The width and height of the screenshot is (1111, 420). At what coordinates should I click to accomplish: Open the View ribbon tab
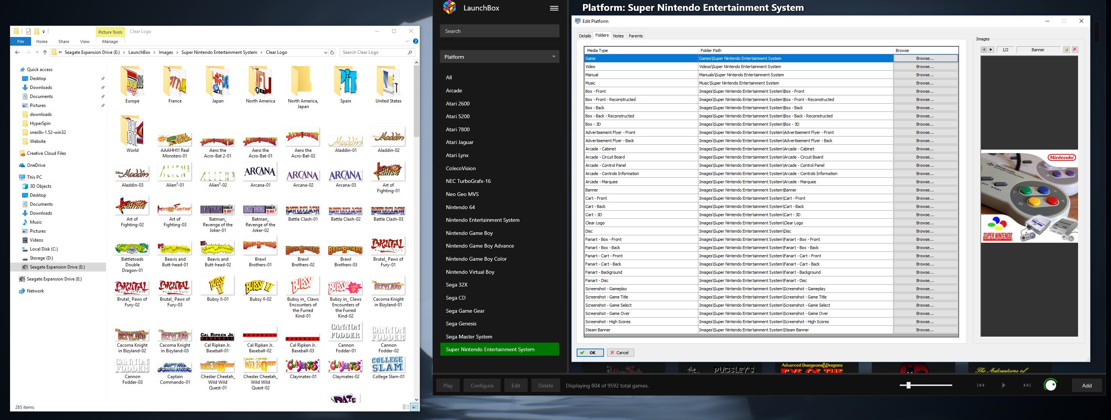coord(85,42)
